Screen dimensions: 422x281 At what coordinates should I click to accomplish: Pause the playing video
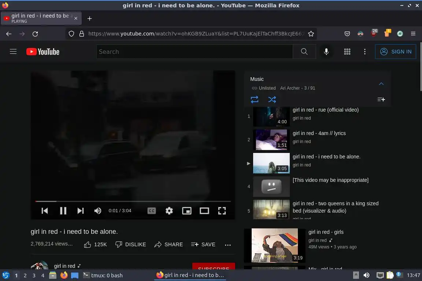tap(63, 211)
